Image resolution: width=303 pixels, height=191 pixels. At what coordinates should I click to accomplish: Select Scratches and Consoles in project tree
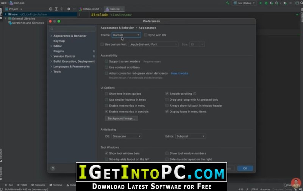point(28,23)
